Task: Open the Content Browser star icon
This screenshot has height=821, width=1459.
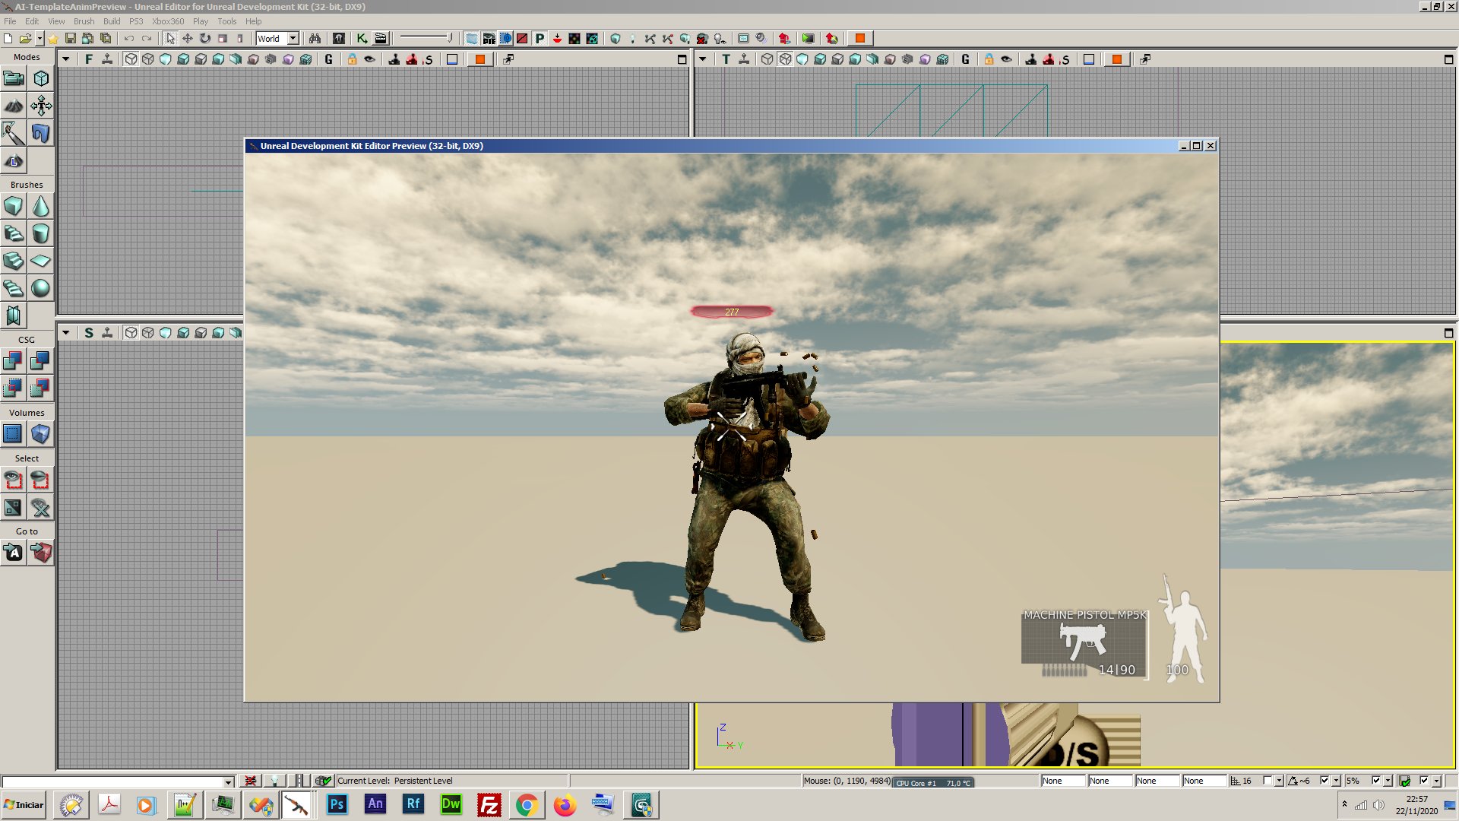Action: click(52, 38)
